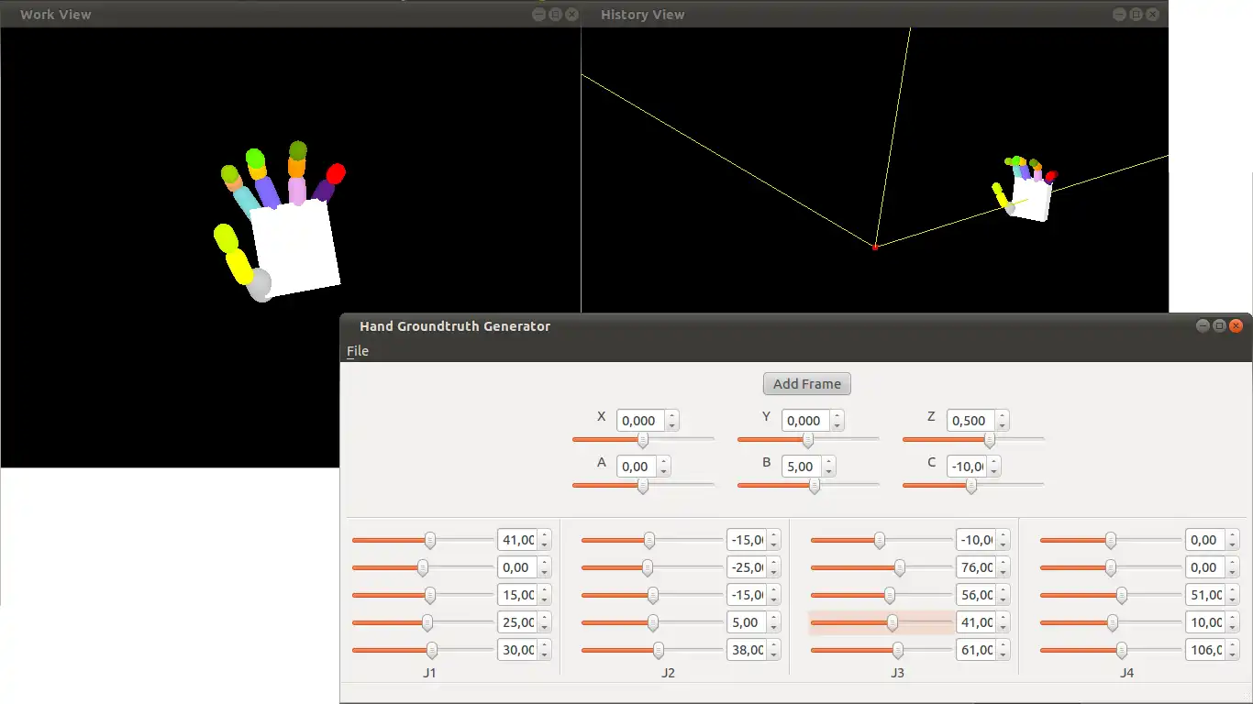
Task: Click the J3 column label
Action: [897, 673]
